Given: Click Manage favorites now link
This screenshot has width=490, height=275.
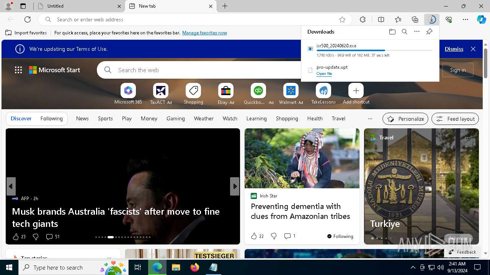Looking at the screenshot, I should [x=204, y=33].
